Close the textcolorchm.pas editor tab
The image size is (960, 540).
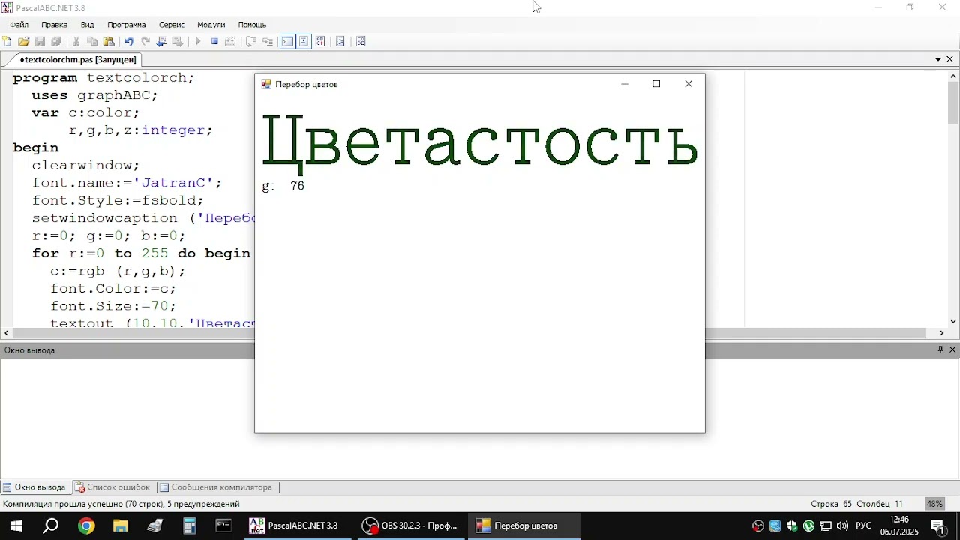pos(950,59)
